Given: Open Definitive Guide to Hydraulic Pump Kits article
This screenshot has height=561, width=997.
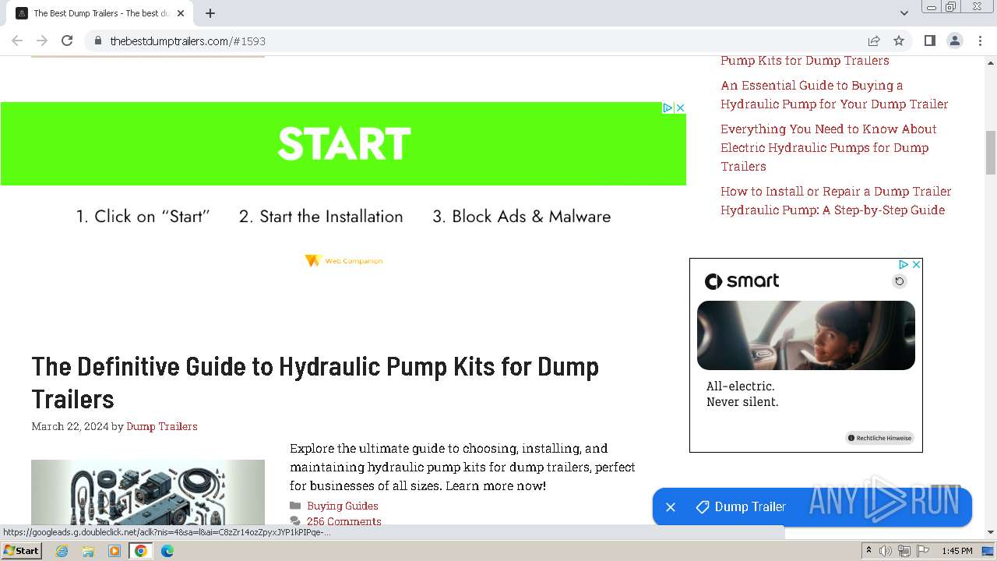Looking at the screenshot, I should [x=315, y=383].
